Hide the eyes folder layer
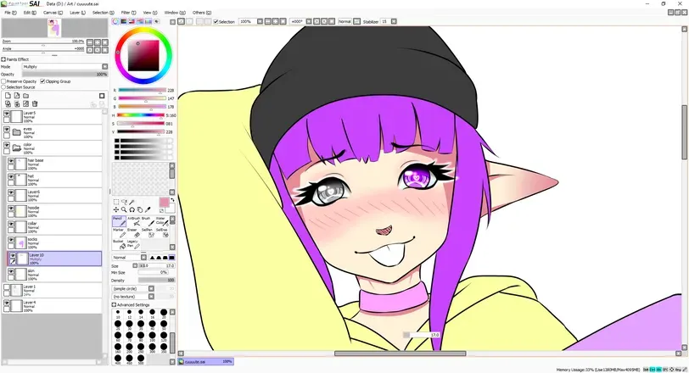The image size is (689, 373). coord(7,130)
